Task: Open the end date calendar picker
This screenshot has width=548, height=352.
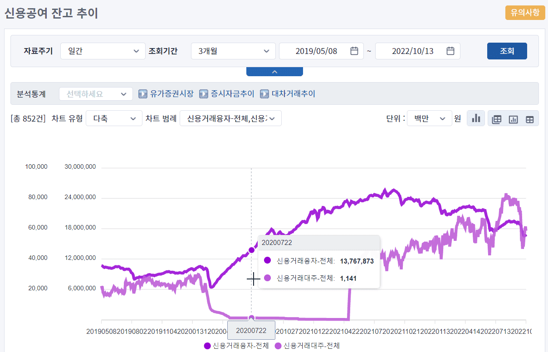Action: pyautogui.click(x=450, y=51)
